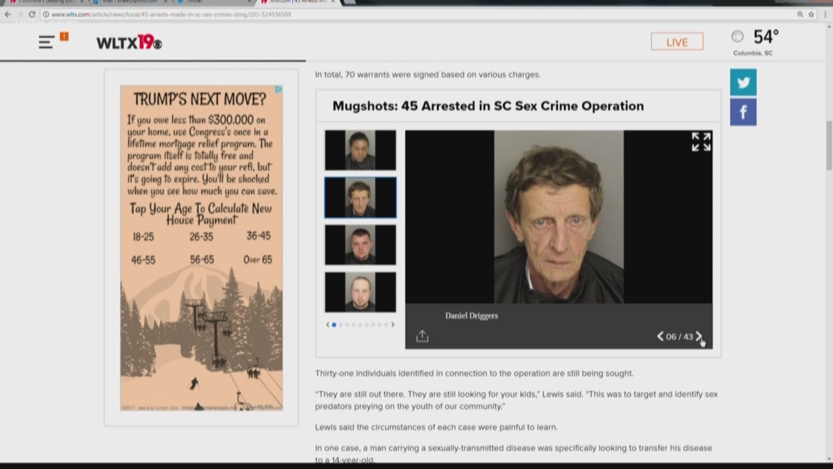The width and height of the screenshot is (833, 469).
Task: Select the fourth mugshot thumbnail
Action: coord(361,292)
